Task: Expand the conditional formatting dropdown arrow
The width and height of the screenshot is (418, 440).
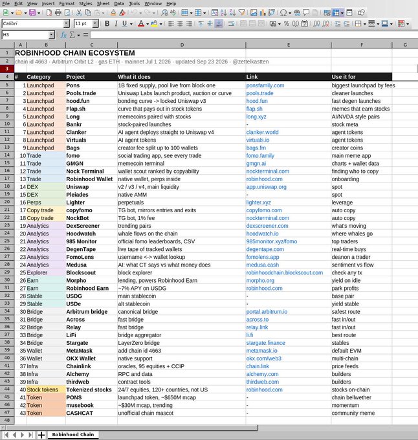Action: 408,24
